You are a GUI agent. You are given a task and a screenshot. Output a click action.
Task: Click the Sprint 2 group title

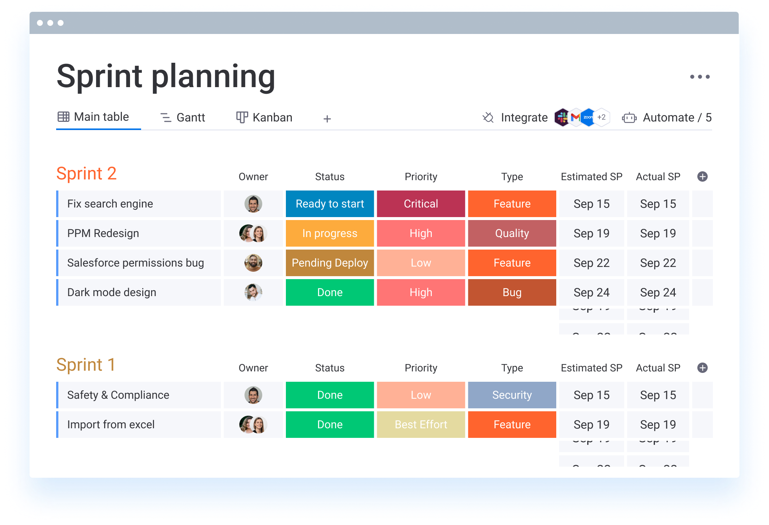click(86, 174)
